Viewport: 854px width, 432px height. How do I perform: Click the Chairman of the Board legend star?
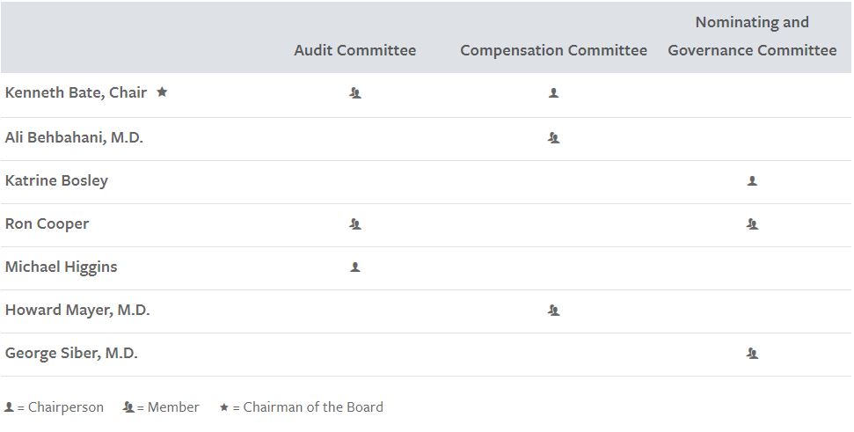pos(224,407)
